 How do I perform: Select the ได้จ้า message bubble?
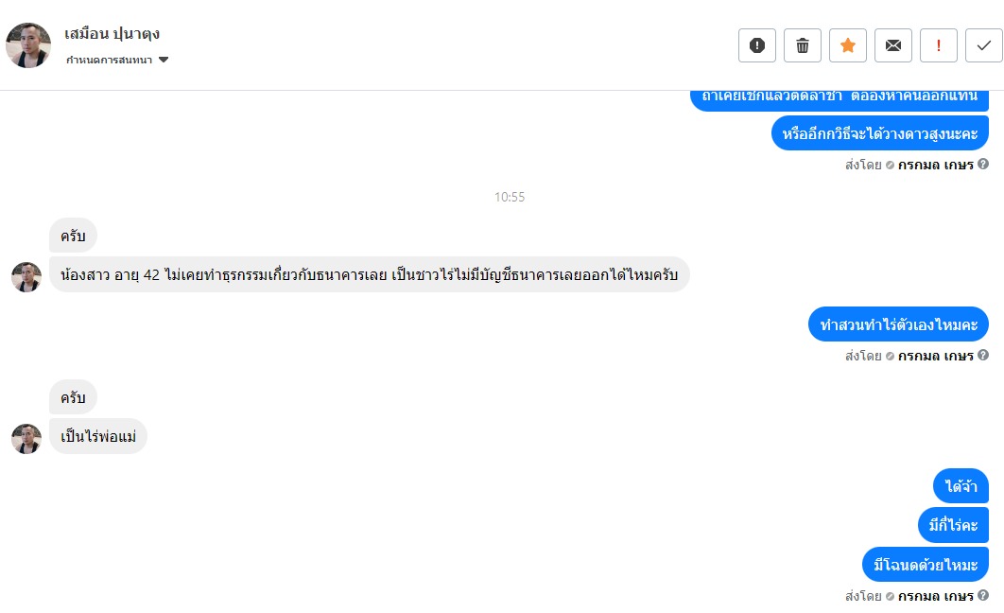[x=961, y=488]
